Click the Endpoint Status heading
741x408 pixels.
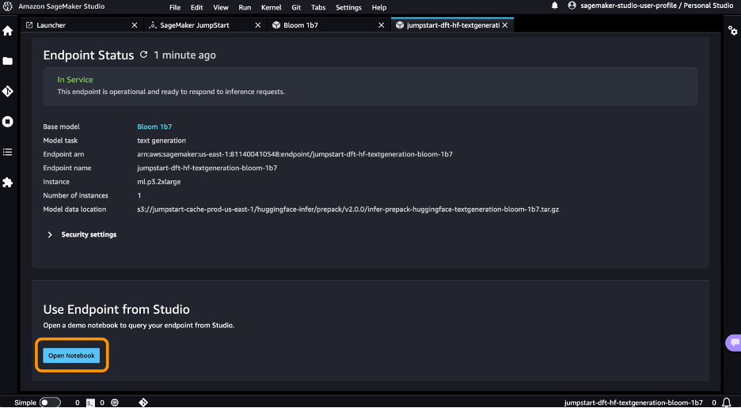tap(89, 55)
